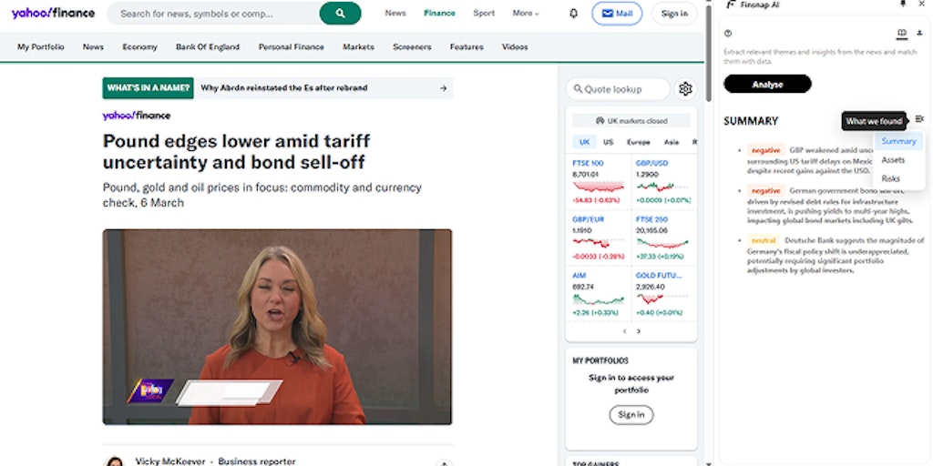Expand the More menu in top navigation
933x466 pixels.
tap(526, 13)
